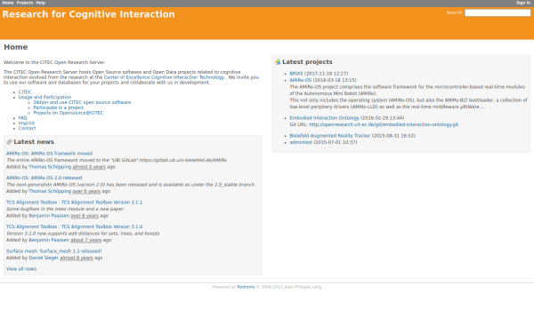Open the CITEC link
Image resolution: width=534 pixels, height=333 pixels.
point(25,92)
